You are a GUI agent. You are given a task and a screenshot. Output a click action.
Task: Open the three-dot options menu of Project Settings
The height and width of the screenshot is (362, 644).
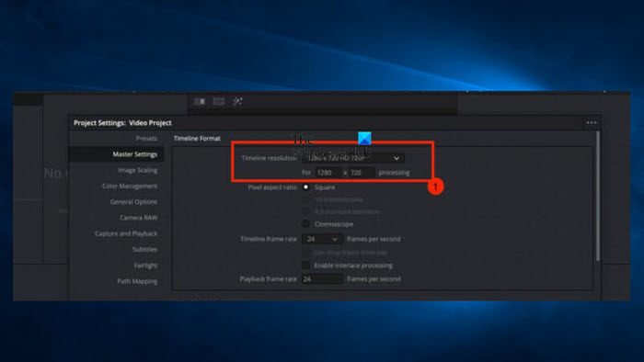pos(592,122)
